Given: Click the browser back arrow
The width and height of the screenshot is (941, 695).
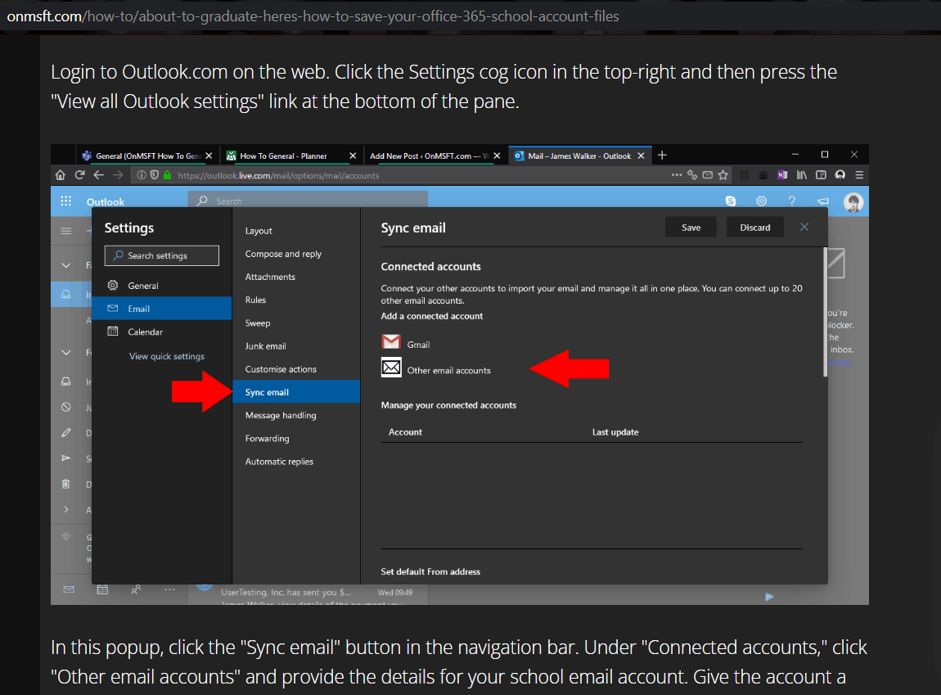Looking at the screenshot, I should pos(99,175).
